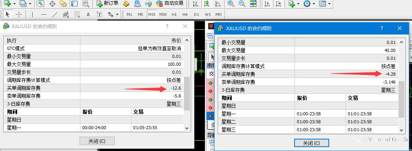Toggle Market Watch window icon
Viewport: 412px width, 151px height.
click(x=41, y=4)
